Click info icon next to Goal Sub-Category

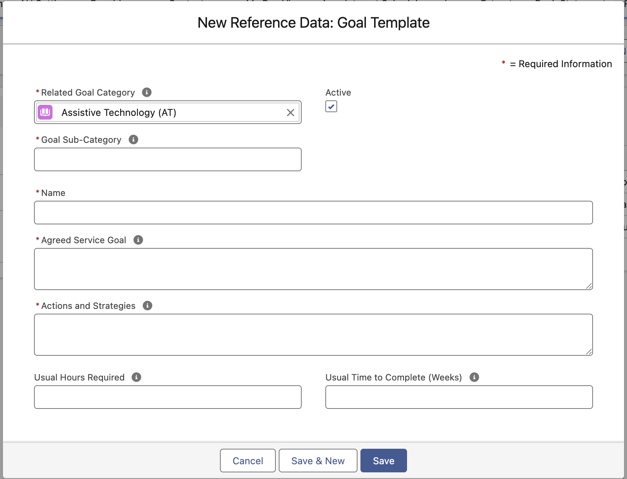(133, 139)
